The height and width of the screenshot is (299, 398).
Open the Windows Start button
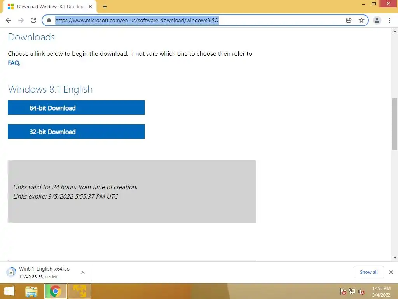coord(9,291)
